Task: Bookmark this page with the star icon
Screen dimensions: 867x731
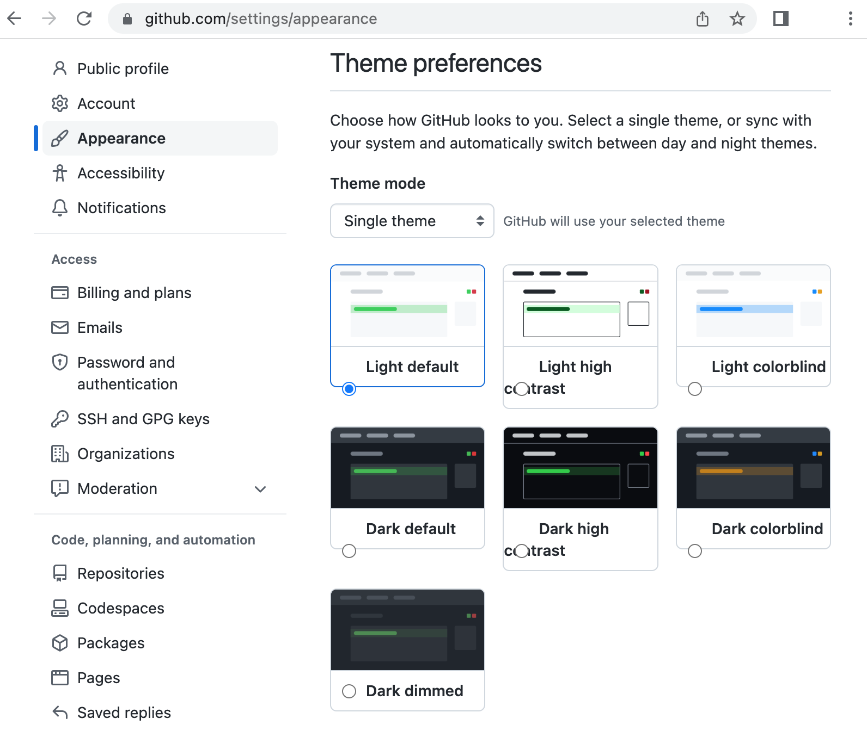Action: coord(737,18)
